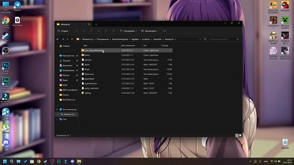Unpin Рабочий стол via its pin icon
The width and height of the screenshot is (294, 165).
click(x=77, y=56)
